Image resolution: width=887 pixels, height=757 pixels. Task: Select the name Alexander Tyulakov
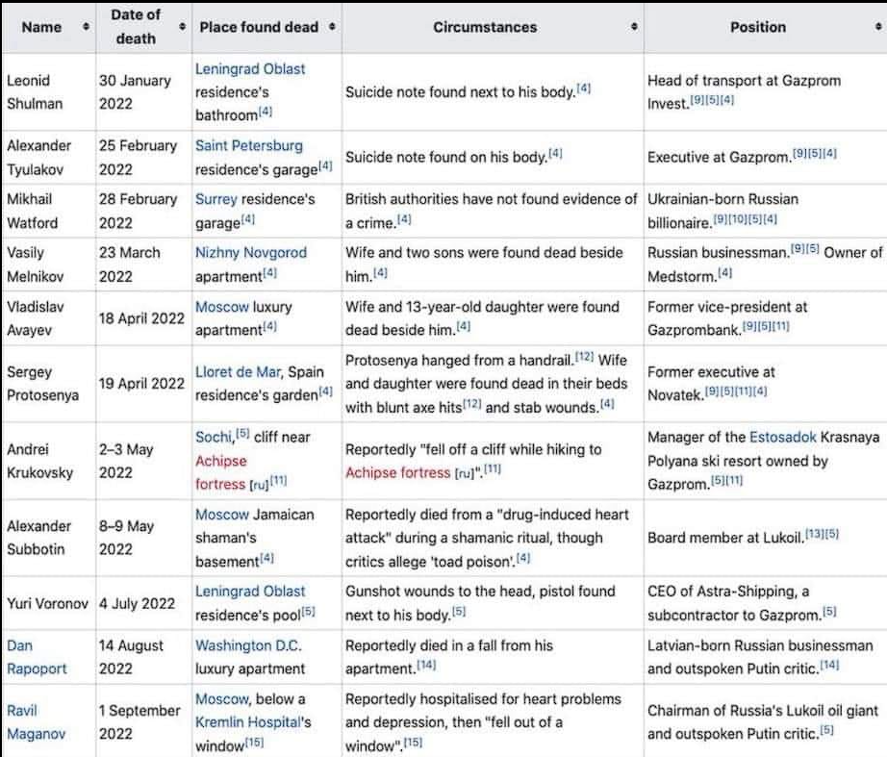tap(39, 158)
